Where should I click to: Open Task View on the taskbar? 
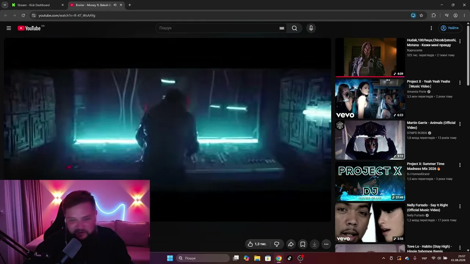pyautogui.click(x=236, y=258)
